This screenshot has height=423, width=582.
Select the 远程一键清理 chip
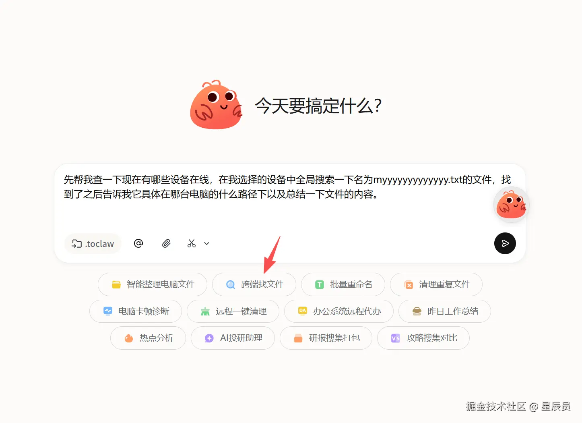[233, 311]
